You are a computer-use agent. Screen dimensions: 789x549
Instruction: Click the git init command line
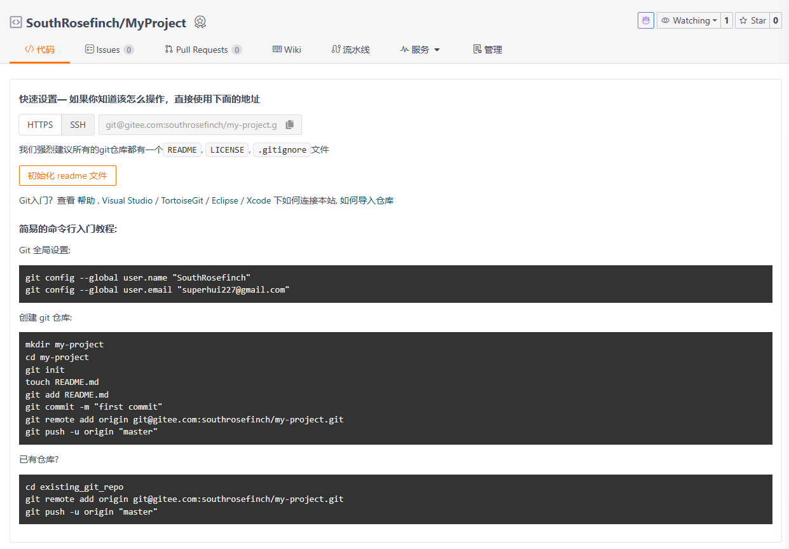pyautogui.click(x=45, y=370)
